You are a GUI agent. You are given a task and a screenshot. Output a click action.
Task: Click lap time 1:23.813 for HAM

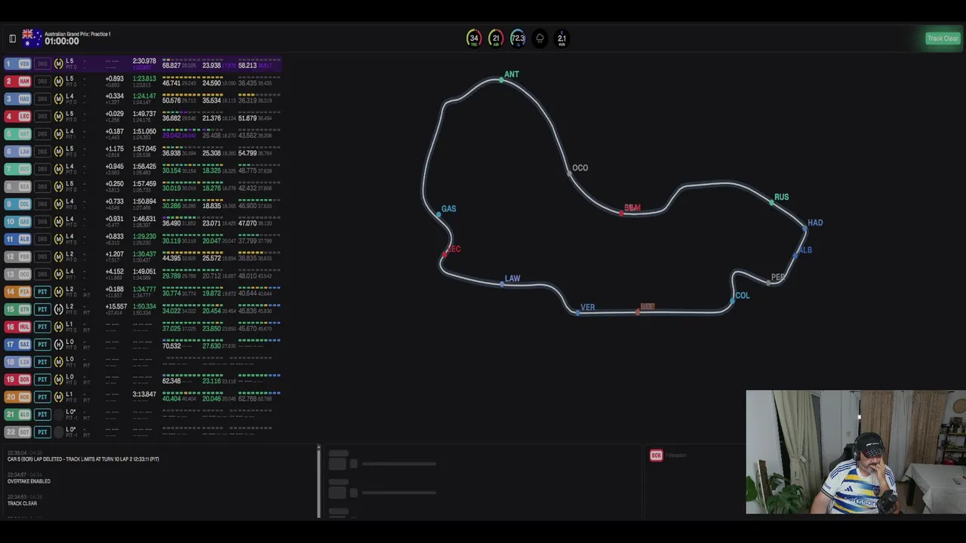(x=144, y=78)
